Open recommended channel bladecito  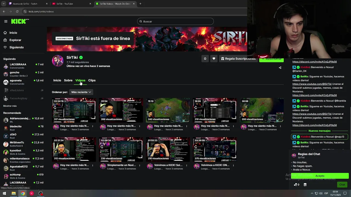pos(23,128)
